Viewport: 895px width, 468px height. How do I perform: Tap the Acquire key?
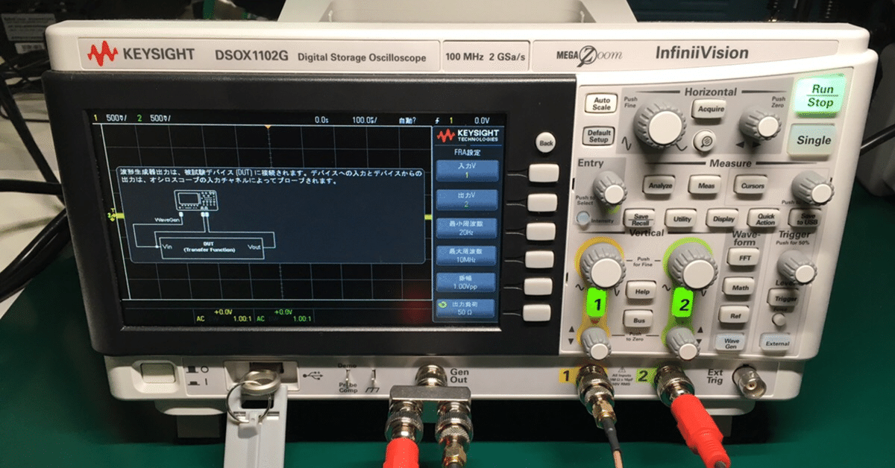[x=709, y=109]
